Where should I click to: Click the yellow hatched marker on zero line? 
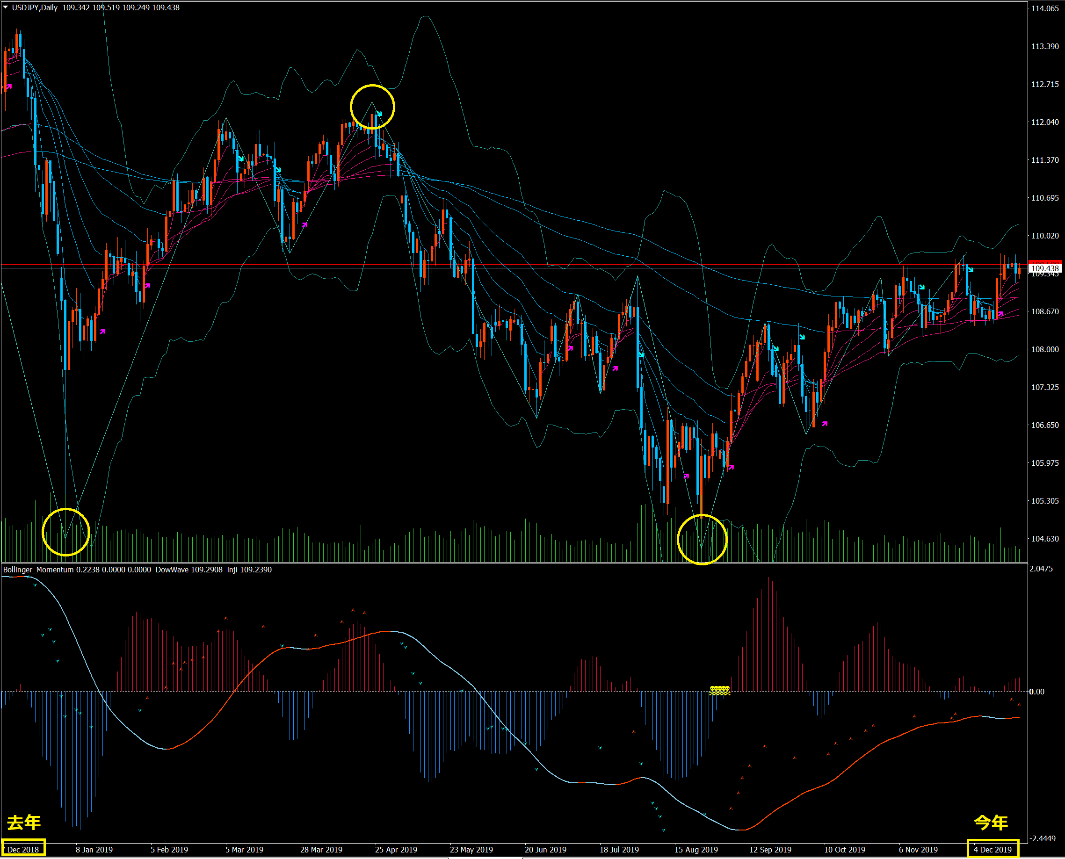[719, 690]
